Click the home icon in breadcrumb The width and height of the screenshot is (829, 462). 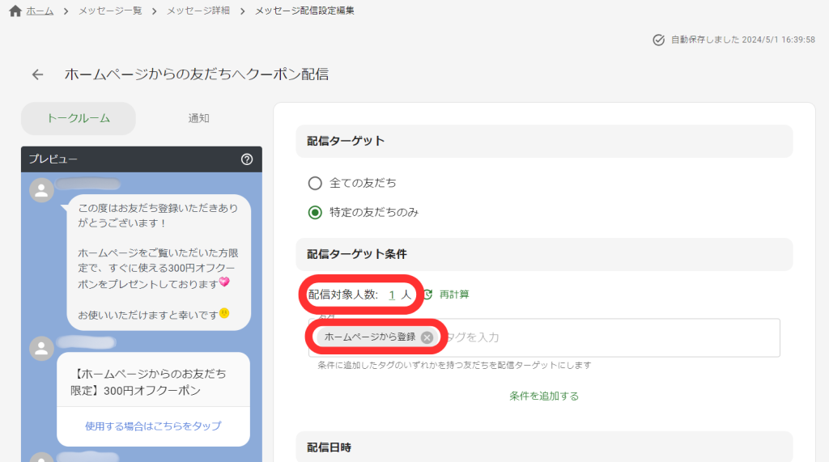[x=15, y=11]
